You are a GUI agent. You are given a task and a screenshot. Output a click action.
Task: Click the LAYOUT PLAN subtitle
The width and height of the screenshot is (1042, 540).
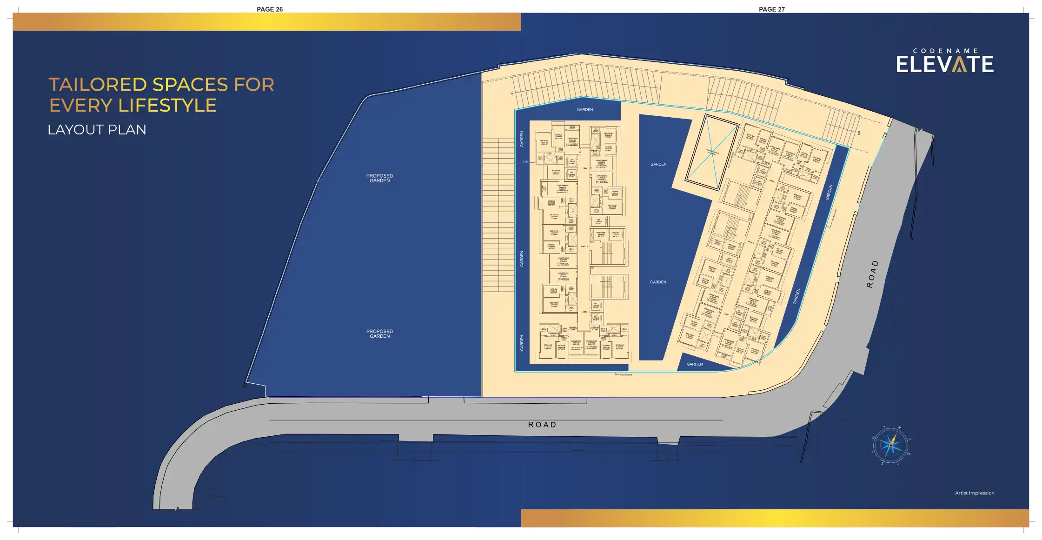pyautogui.click(x=97, y=130)
